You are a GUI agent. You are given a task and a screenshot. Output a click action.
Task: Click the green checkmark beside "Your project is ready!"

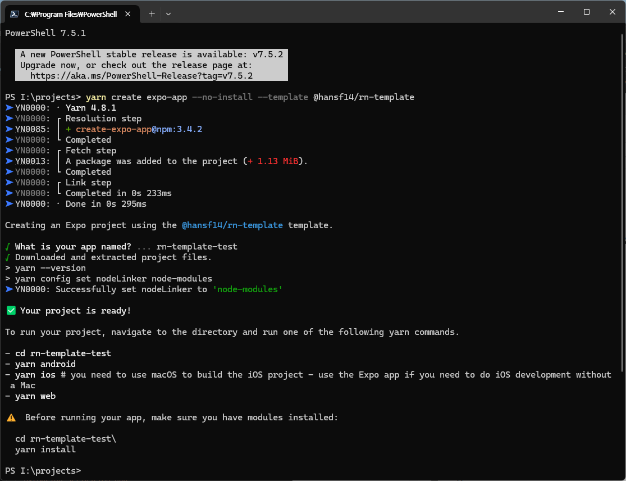[11, 311]
